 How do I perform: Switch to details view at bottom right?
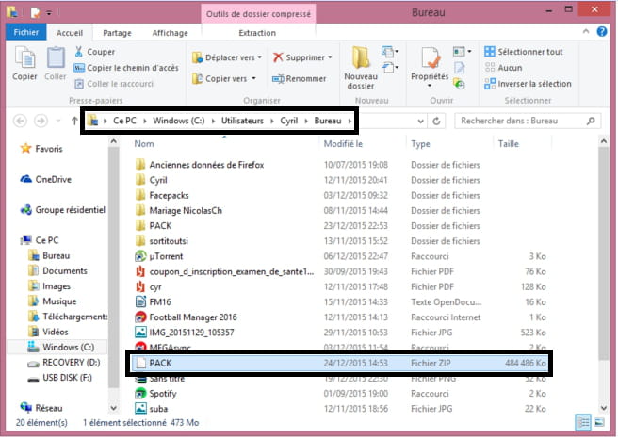click(585, 423)
